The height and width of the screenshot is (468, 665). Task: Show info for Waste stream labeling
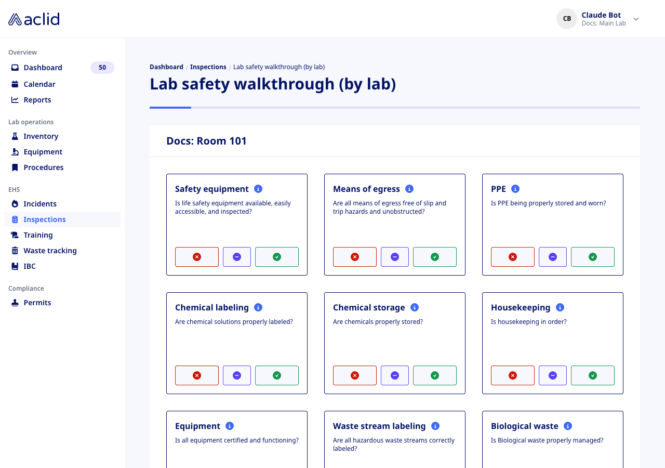[x=435, y=426]
